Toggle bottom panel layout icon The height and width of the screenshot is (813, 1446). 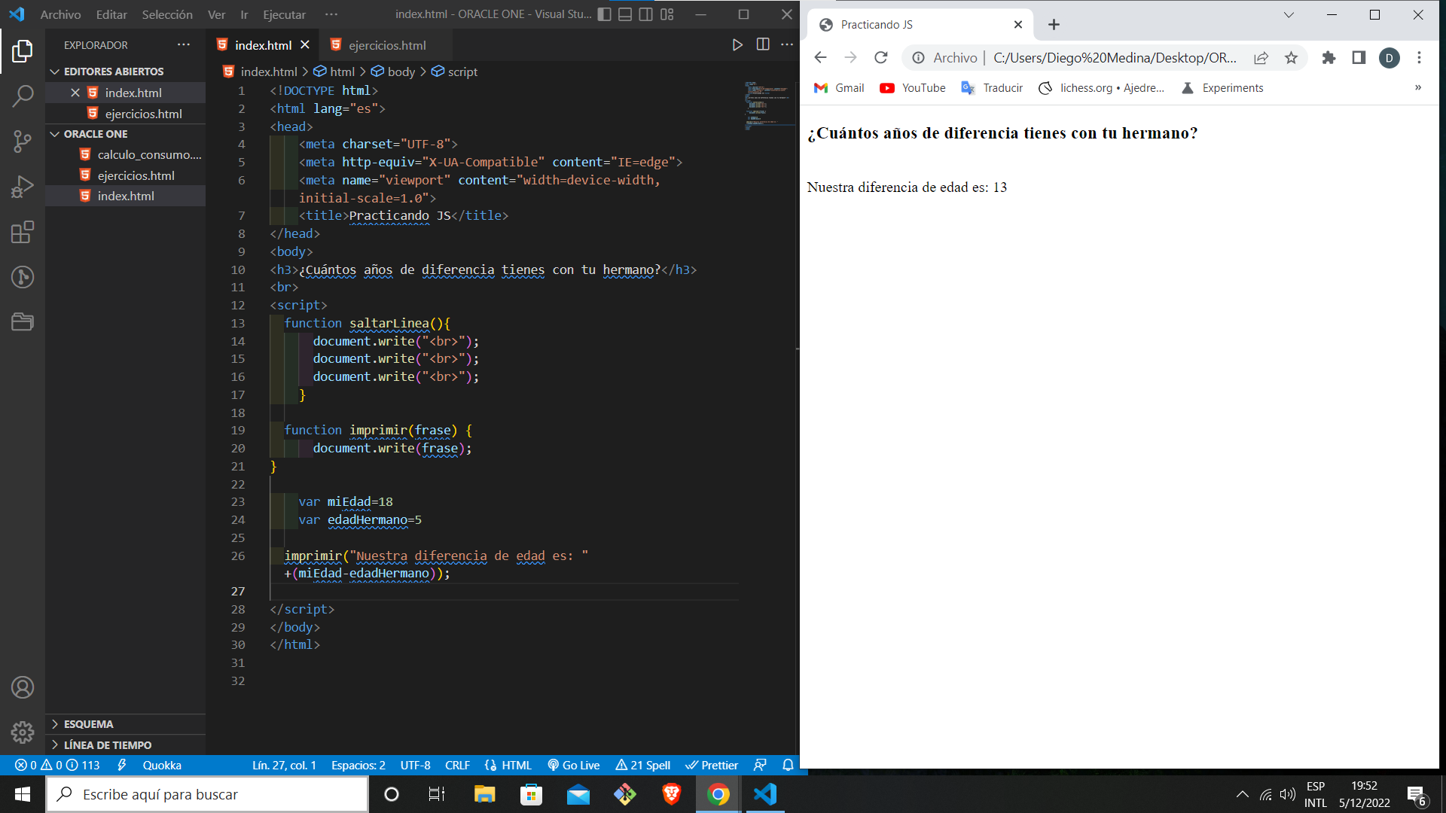pyautogui.click(x=625, y=14)
